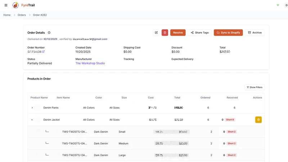The image size is (288, 162).
Task: Click the FyreTrail flame logo
Action: (15, 5)
